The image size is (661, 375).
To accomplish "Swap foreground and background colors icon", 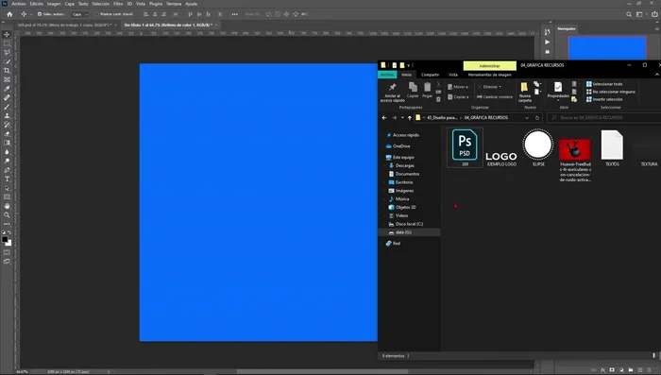I will (x=9, y=233).
